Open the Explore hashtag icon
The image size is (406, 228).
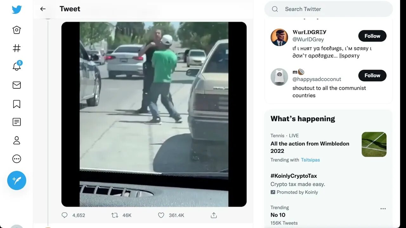(x=16, y=48)
